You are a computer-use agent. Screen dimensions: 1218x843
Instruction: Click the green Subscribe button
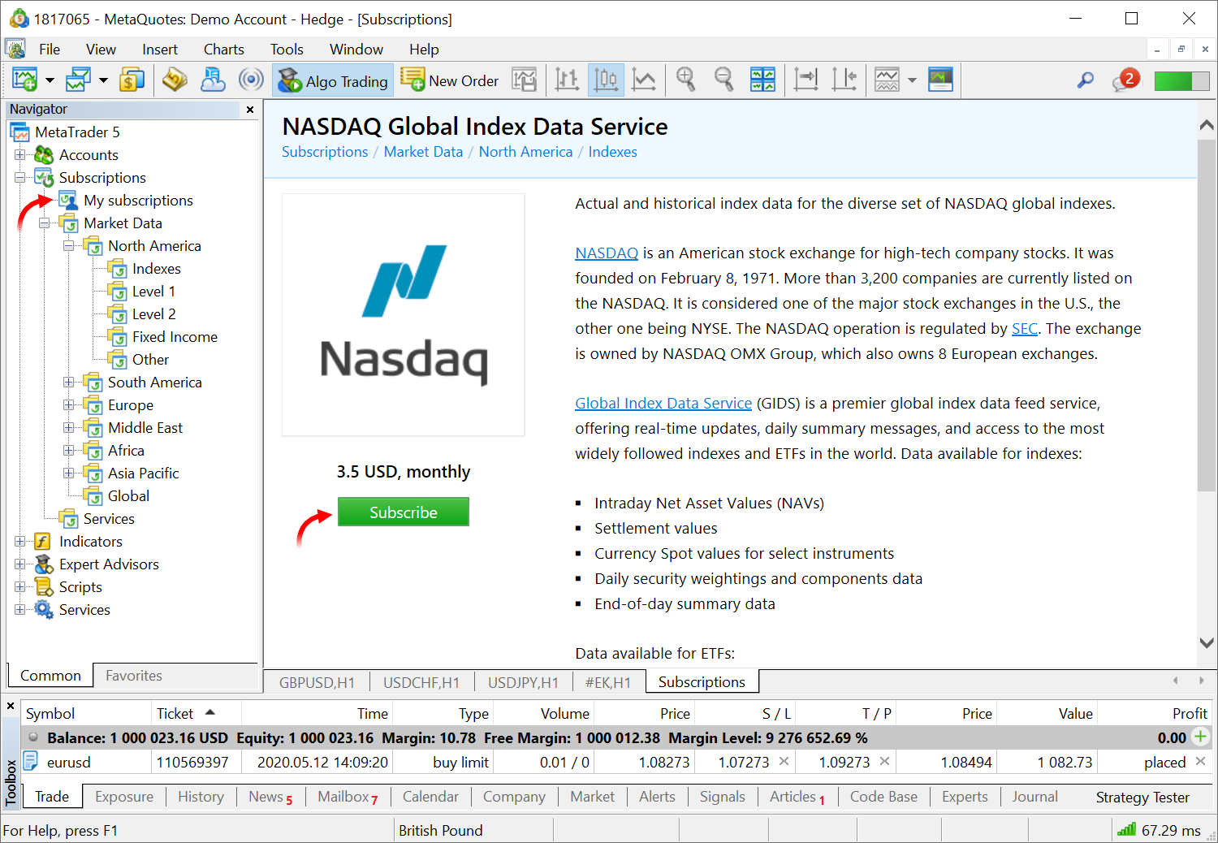(403, 512)
